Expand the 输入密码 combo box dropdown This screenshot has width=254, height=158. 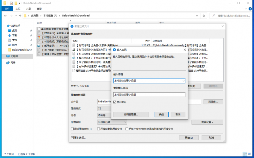pyautogui.click(x=183, y=81)
